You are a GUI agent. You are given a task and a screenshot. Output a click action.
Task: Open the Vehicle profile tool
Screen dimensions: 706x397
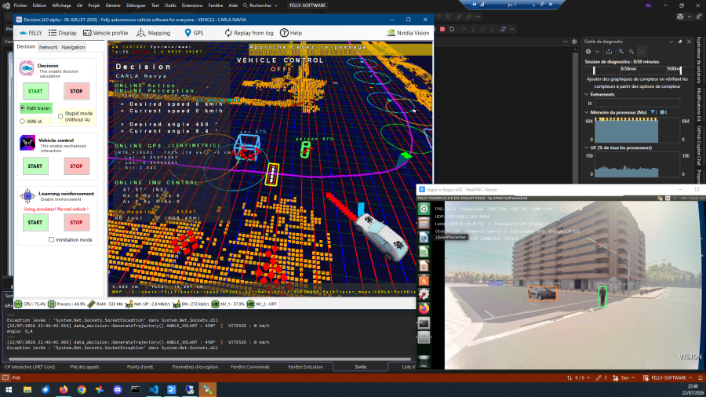[106, 33]
